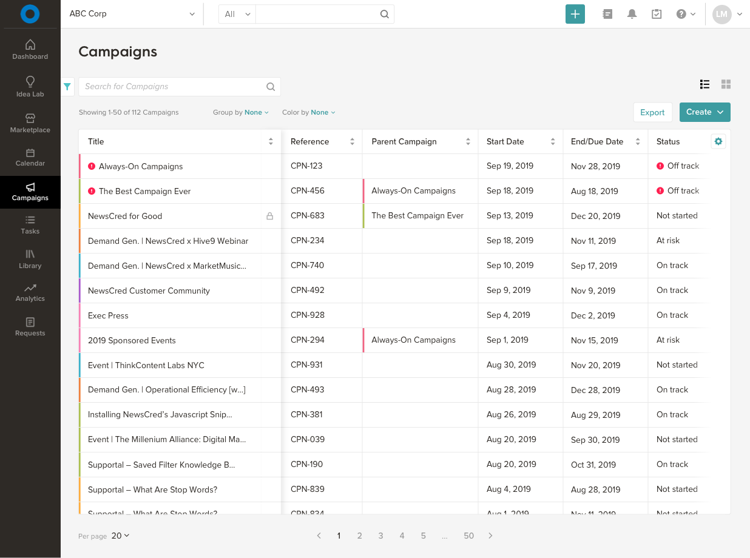Open the task checklist icon in header
Screen dimensions: 750x558
tap(657, 14)
